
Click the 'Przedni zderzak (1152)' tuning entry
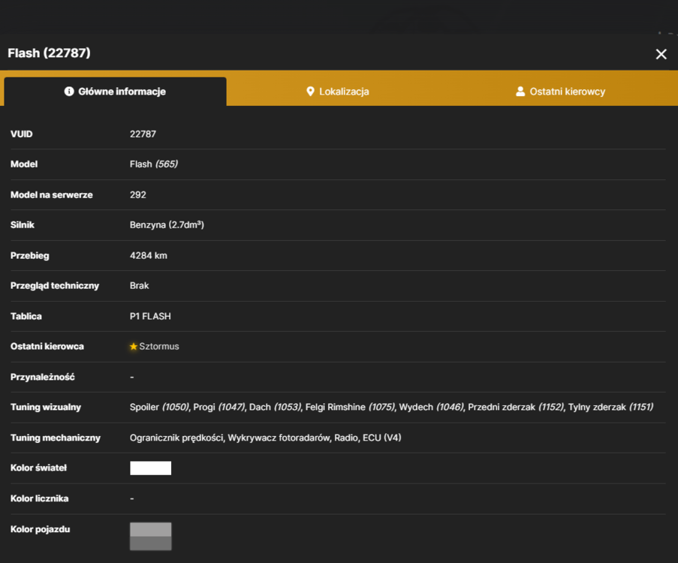coord(516,408)
